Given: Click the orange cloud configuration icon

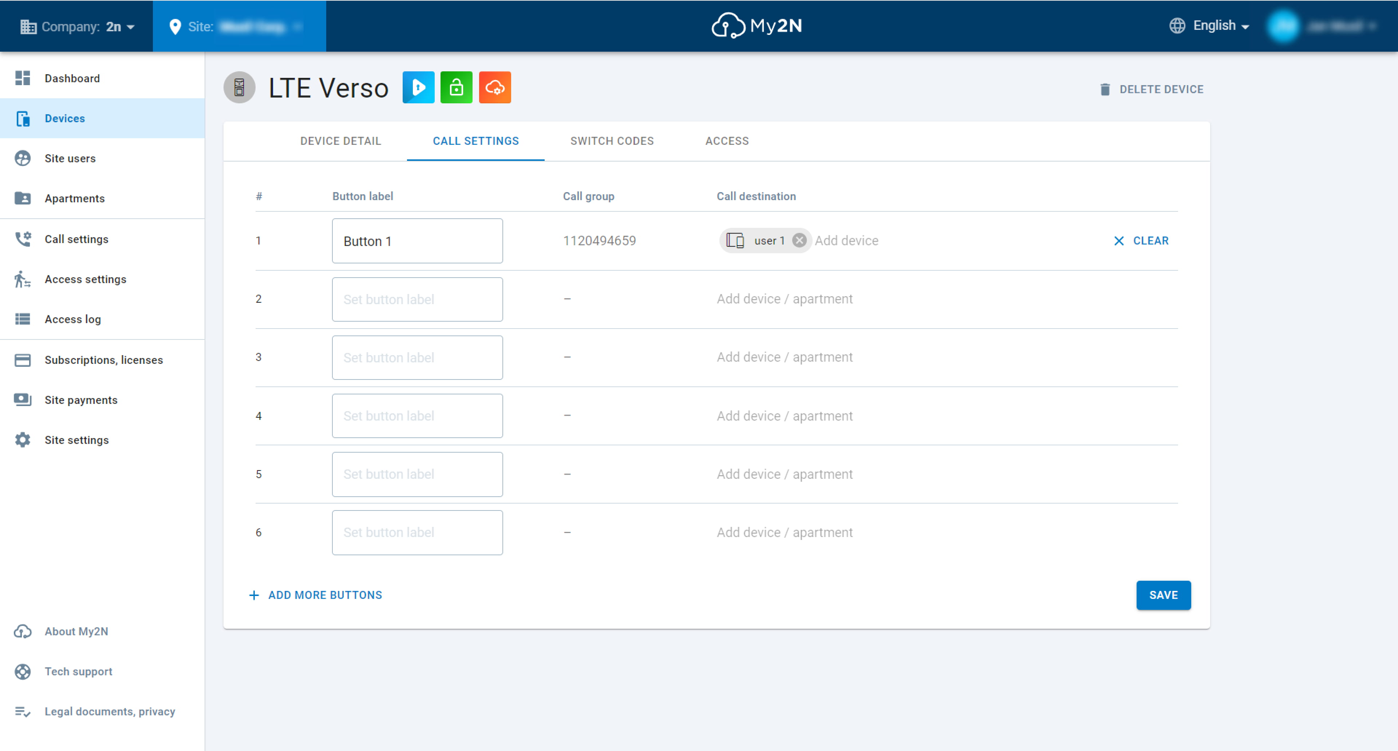Looking at the screenshot, I should [495, 88].
